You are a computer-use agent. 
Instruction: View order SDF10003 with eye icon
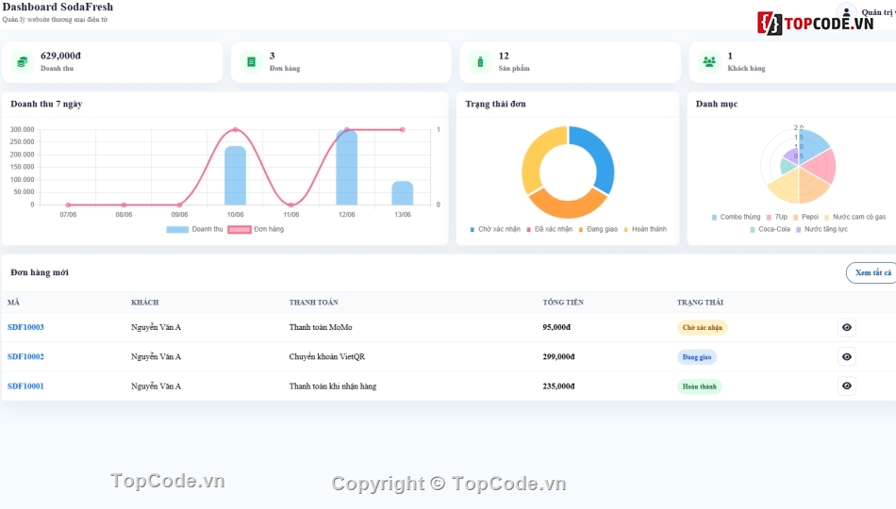click(x=847, y=327)
